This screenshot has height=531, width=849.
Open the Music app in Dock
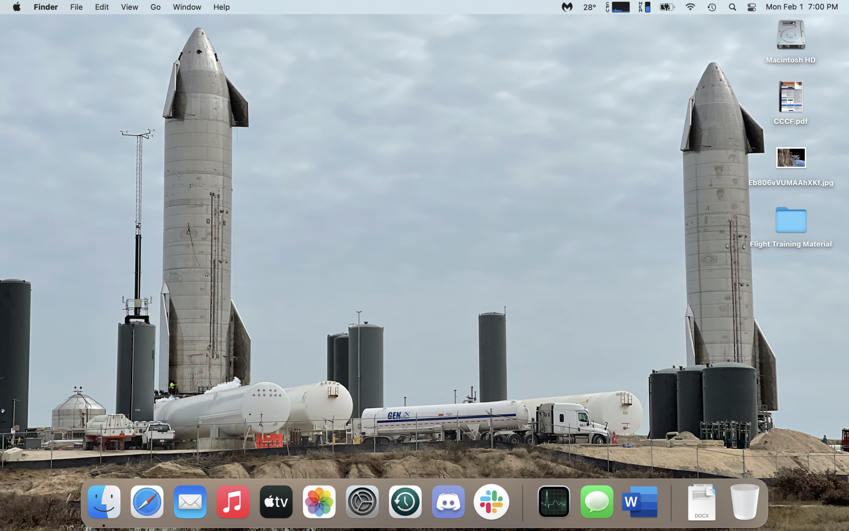[x=233, y=502]
